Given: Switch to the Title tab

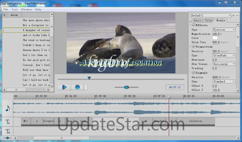Looking at the screenshot, I should coord(209,21).
